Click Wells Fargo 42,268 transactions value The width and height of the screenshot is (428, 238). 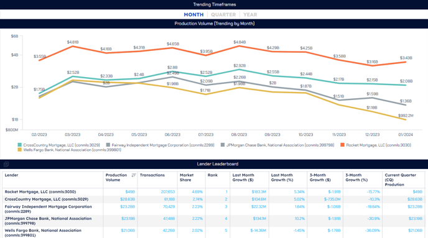[x=169, y=231]
